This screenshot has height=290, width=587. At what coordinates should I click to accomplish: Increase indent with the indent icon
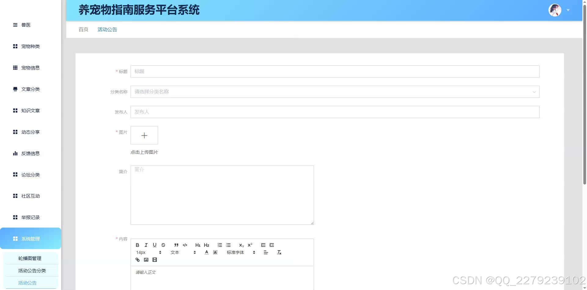click(271, 245)
